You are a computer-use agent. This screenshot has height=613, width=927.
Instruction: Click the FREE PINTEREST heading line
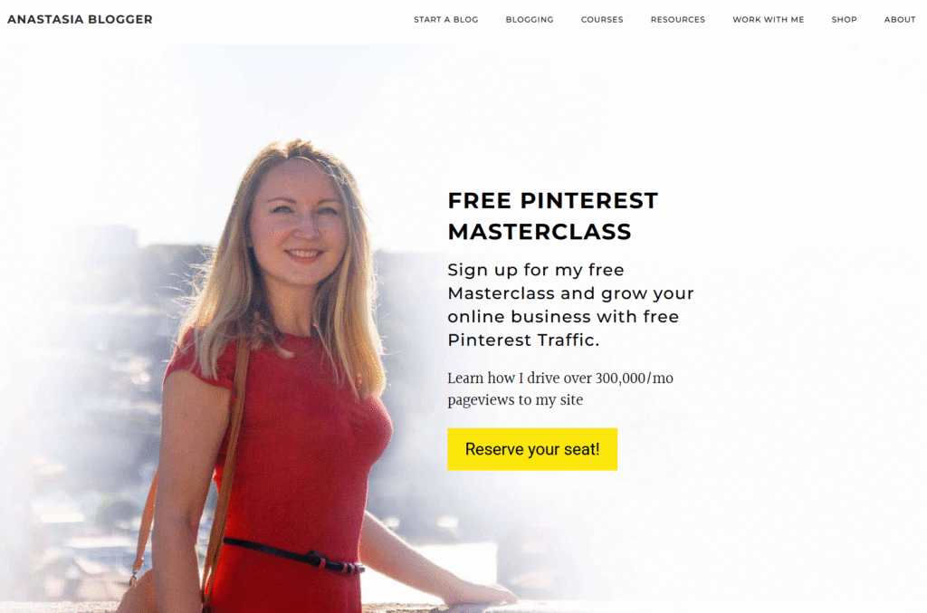point(553,200)
